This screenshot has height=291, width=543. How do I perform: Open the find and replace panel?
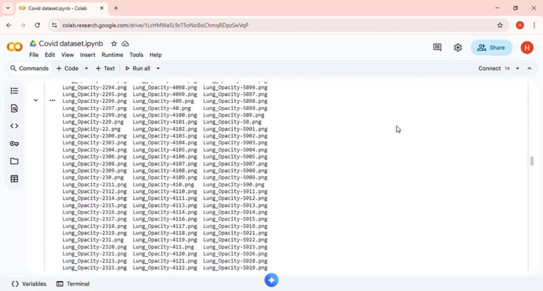[x=14, y=109]
